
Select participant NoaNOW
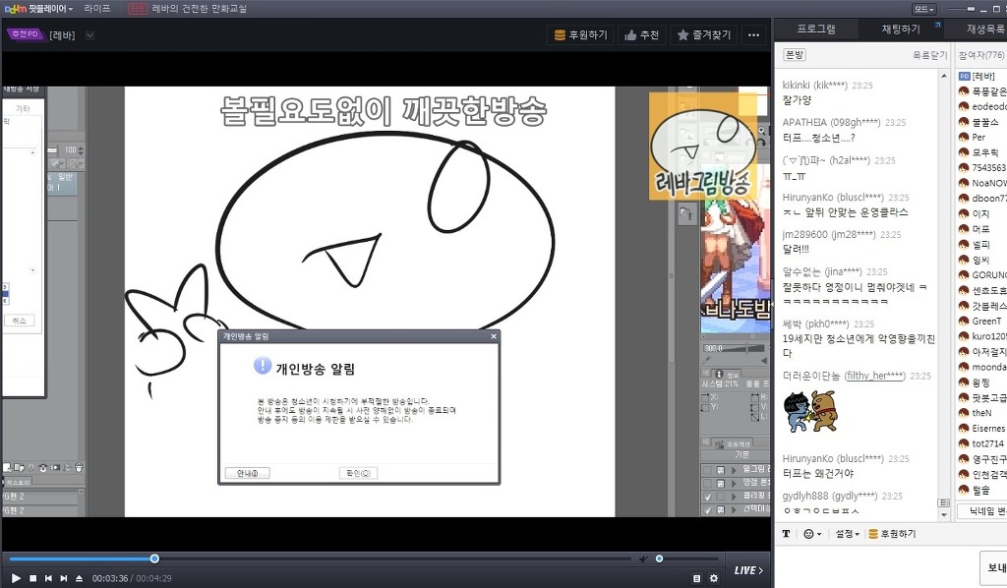(x=982, y=183)
